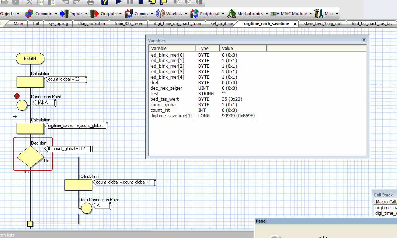This screenshot has width=397, height=238.
Task: Click the Wireless antenna icon
Action: point(160,14)
